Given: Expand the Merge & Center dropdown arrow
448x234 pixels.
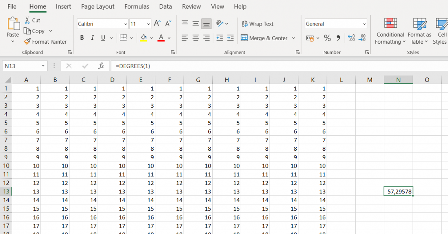Looking at the screenshot, I should pyautogui.click(x=293, y=38).
